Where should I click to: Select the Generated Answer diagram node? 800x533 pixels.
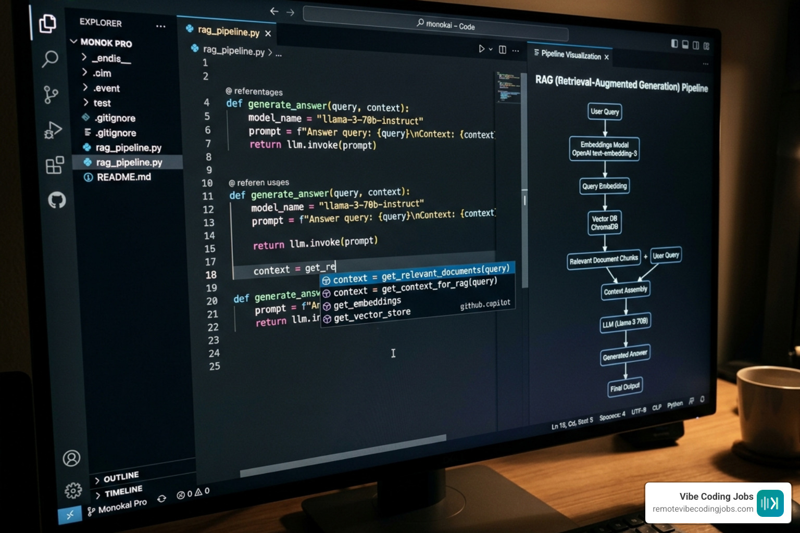pos(625,355)
